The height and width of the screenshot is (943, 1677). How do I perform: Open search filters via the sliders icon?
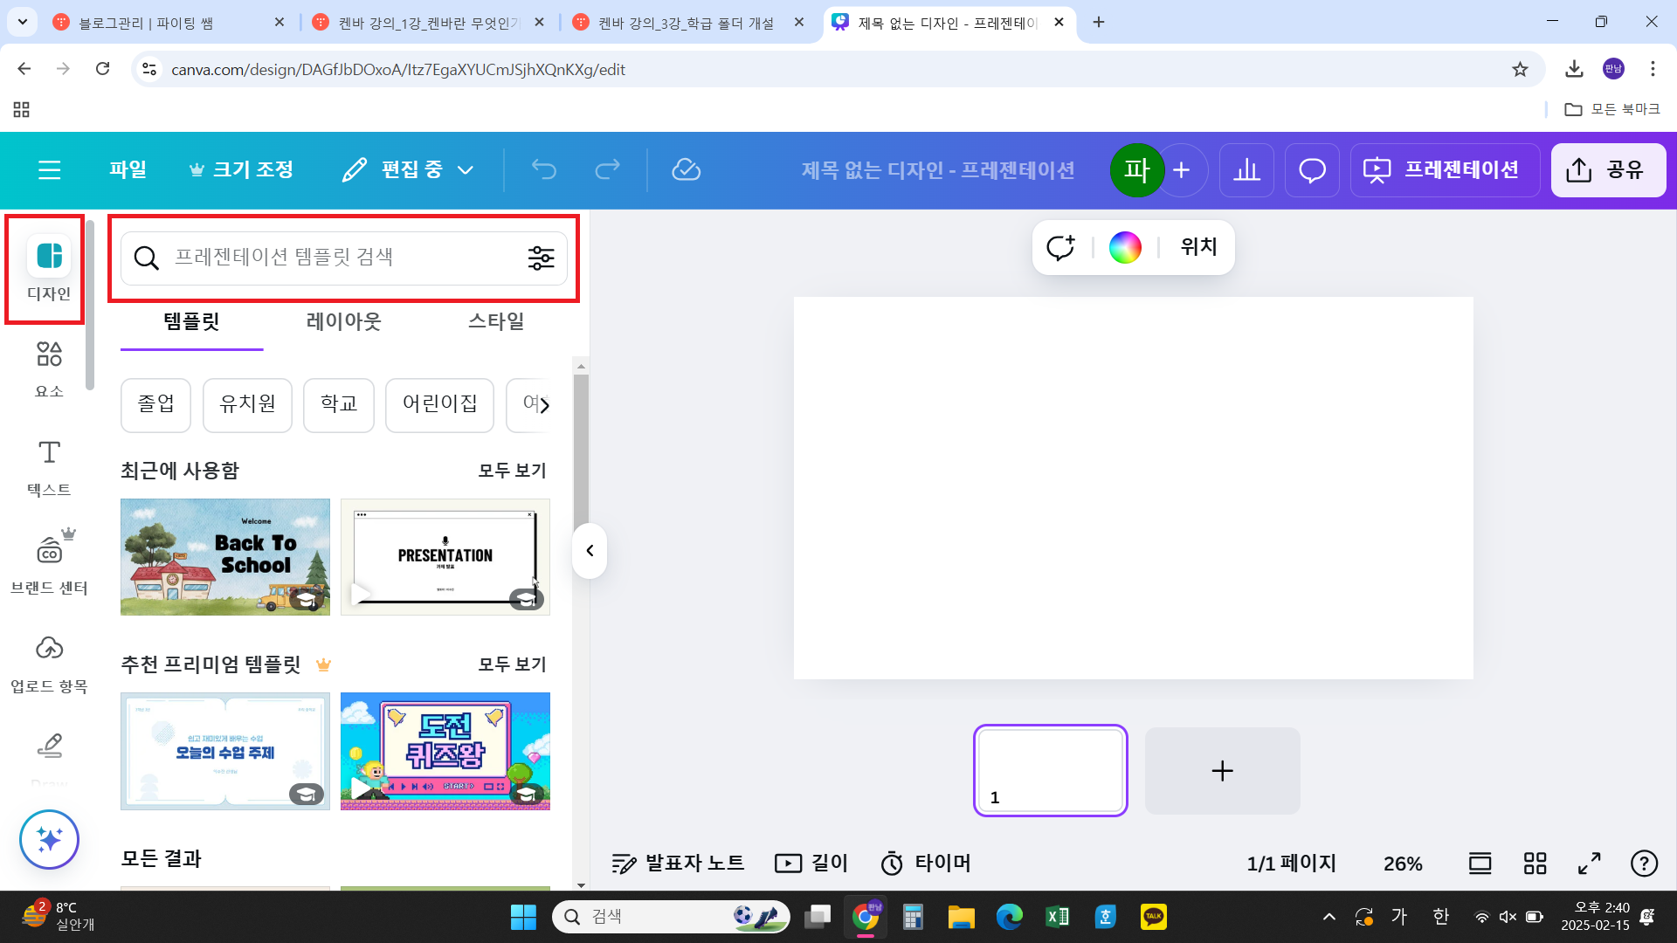(541, 258)
